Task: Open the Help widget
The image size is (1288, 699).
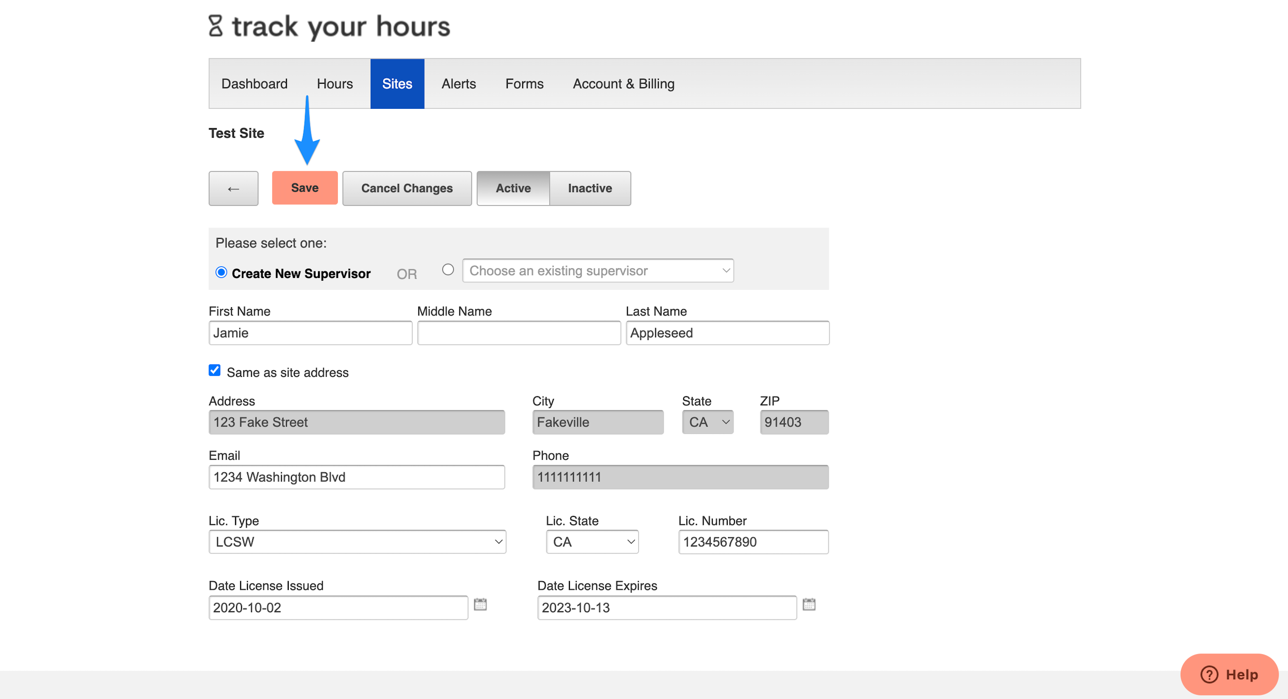Action: pos(1229,675)
